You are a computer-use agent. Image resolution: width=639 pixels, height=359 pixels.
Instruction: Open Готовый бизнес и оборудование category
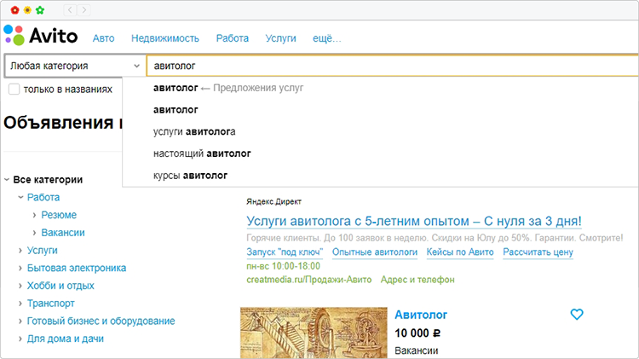(x=101, y=321)
